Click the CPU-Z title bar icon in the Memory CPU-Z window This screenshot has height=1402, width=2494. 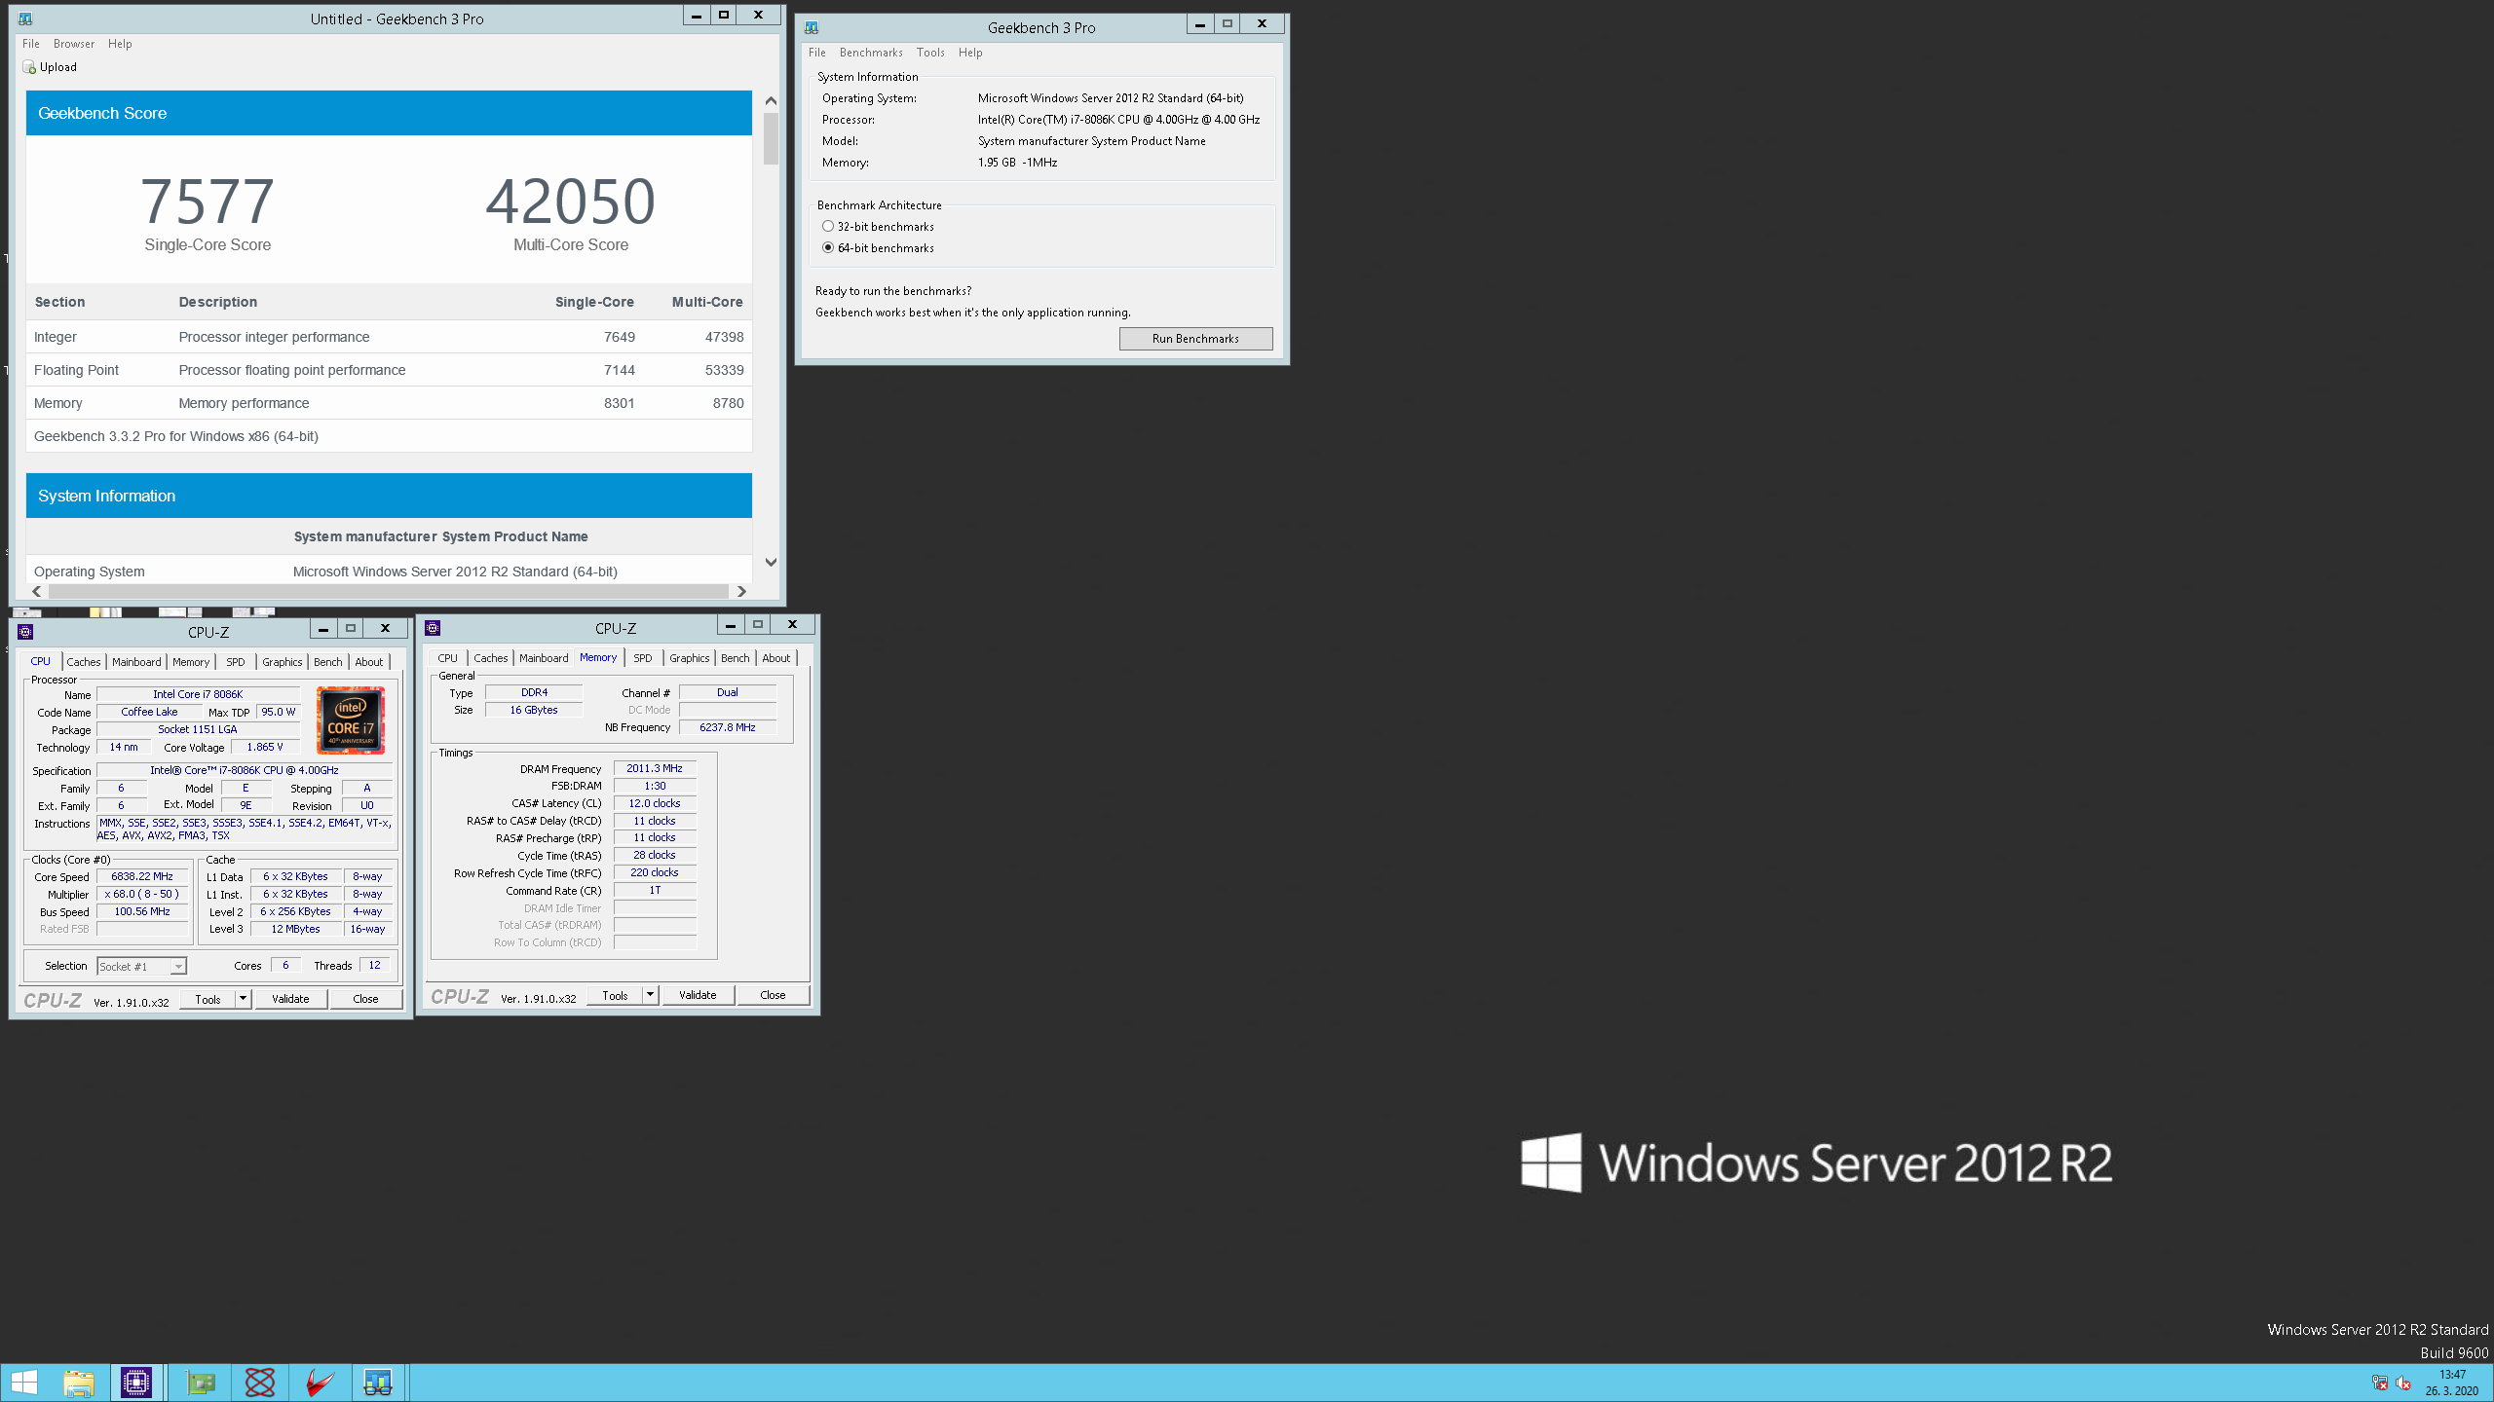pos(433,628)
